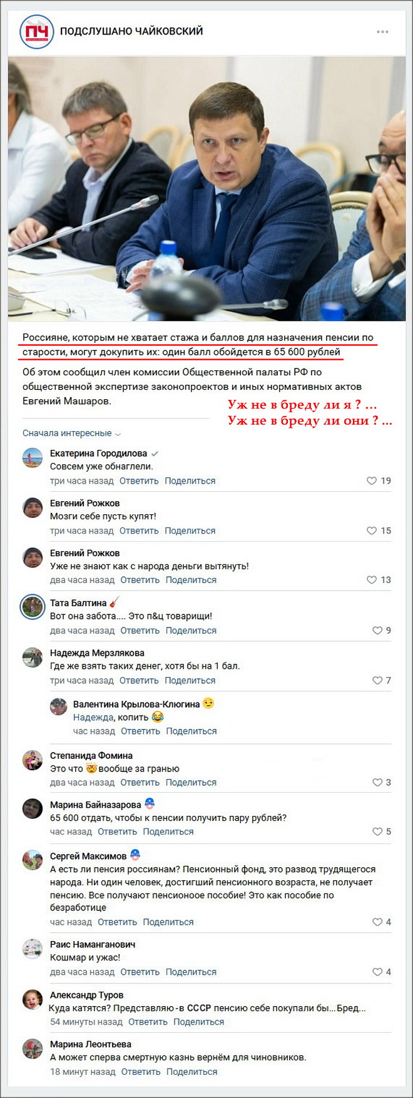Expand the 'Сначала интересные' sort dropdown

71,433
